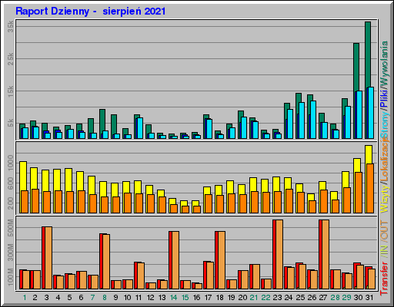The height and width of the screenshot is (307, 394).
Task: Click the 1000 axis label
Action: pos(11,163)
